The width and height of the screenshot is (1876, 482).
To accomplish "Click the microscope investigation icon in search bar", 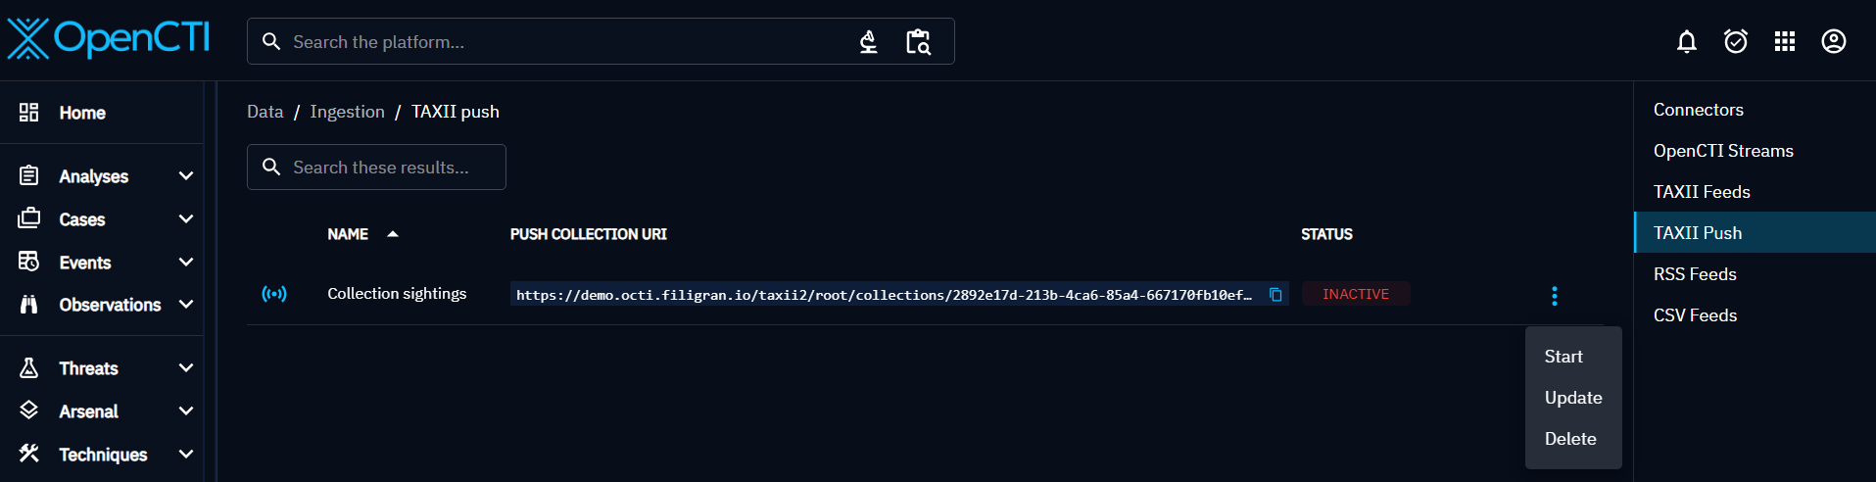I will 868,41.
